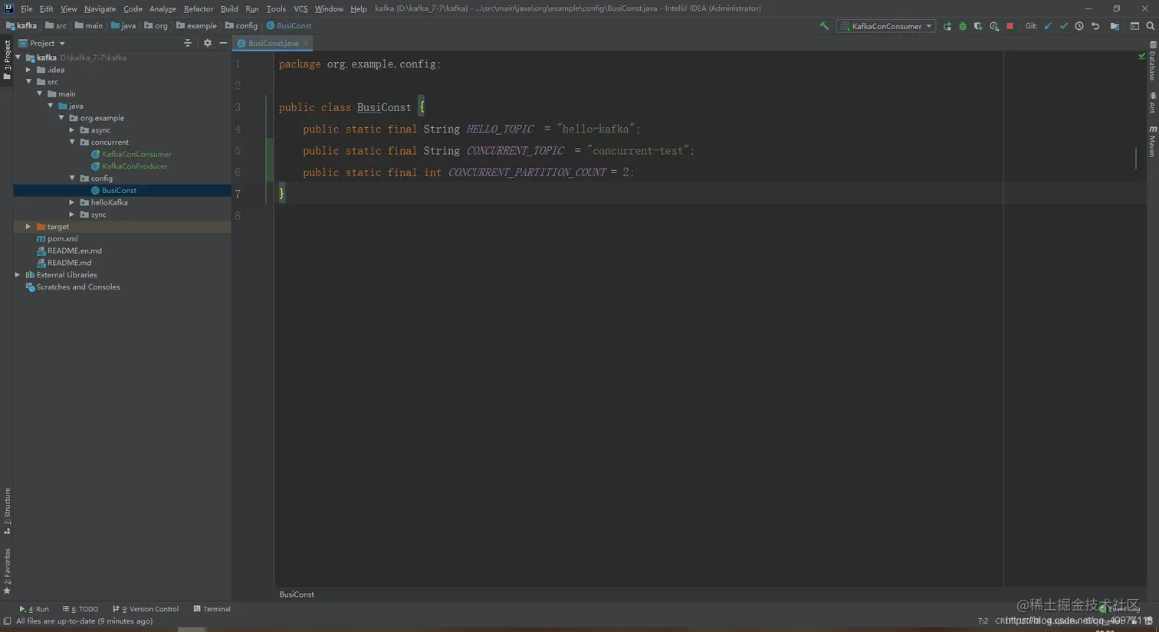Open the KafkaConConsumer run configuration dropdown
The width and height of the screenshot is (1159, 632).
click(x=885, y=26)
